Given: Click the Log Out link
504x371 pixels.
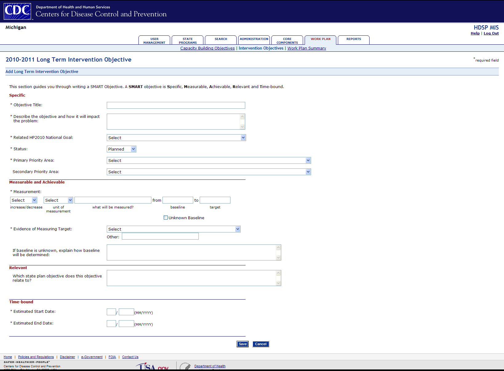Looking at the screenshot, I should click(x=491, y=33).
